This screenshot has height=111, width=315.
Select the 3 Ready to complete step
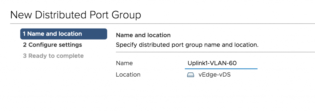pos(53,56)
